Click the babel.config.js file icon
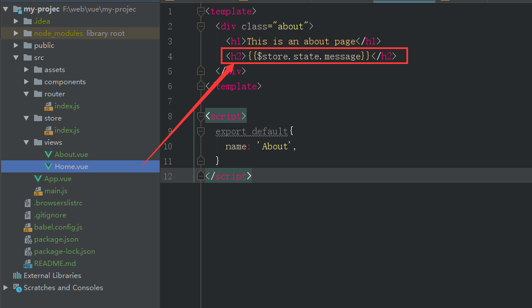The height and width of the screenshot is (308, 532). pos(28,227)
